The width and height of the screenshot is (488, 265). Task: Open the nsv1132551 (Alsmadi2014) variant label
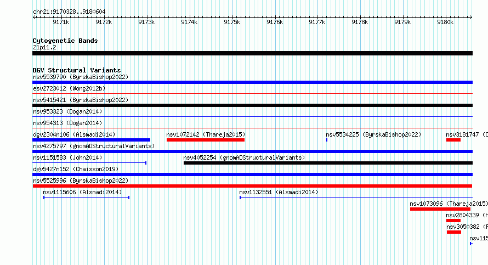pos(279,192)
